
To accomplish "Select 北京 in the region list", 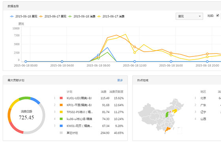I will coord(203,98).
